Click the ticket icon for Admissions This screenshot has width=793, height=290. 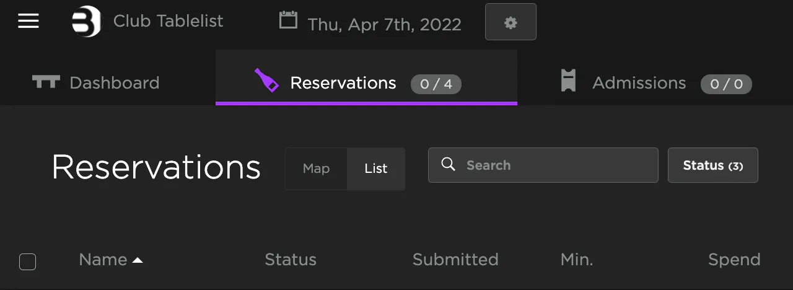coord(568,81)
